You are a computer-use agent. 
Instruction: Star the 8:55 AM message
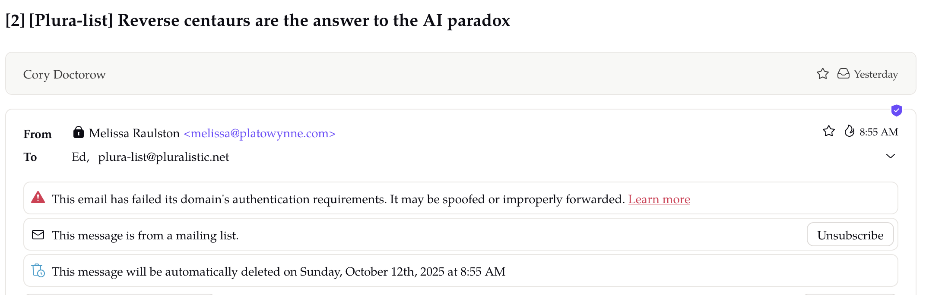(x=828, y=131)
